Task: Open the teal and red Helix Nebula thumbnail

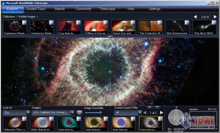Action: [x=69, y=124]
